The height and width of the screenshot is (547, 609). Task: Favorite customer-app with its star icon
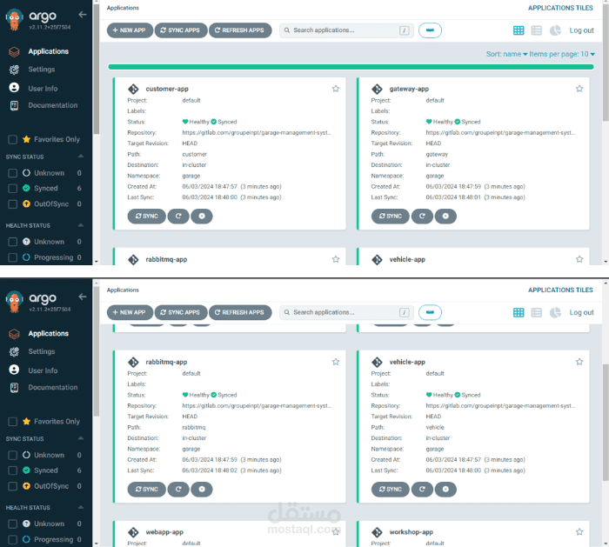[336, 89]
